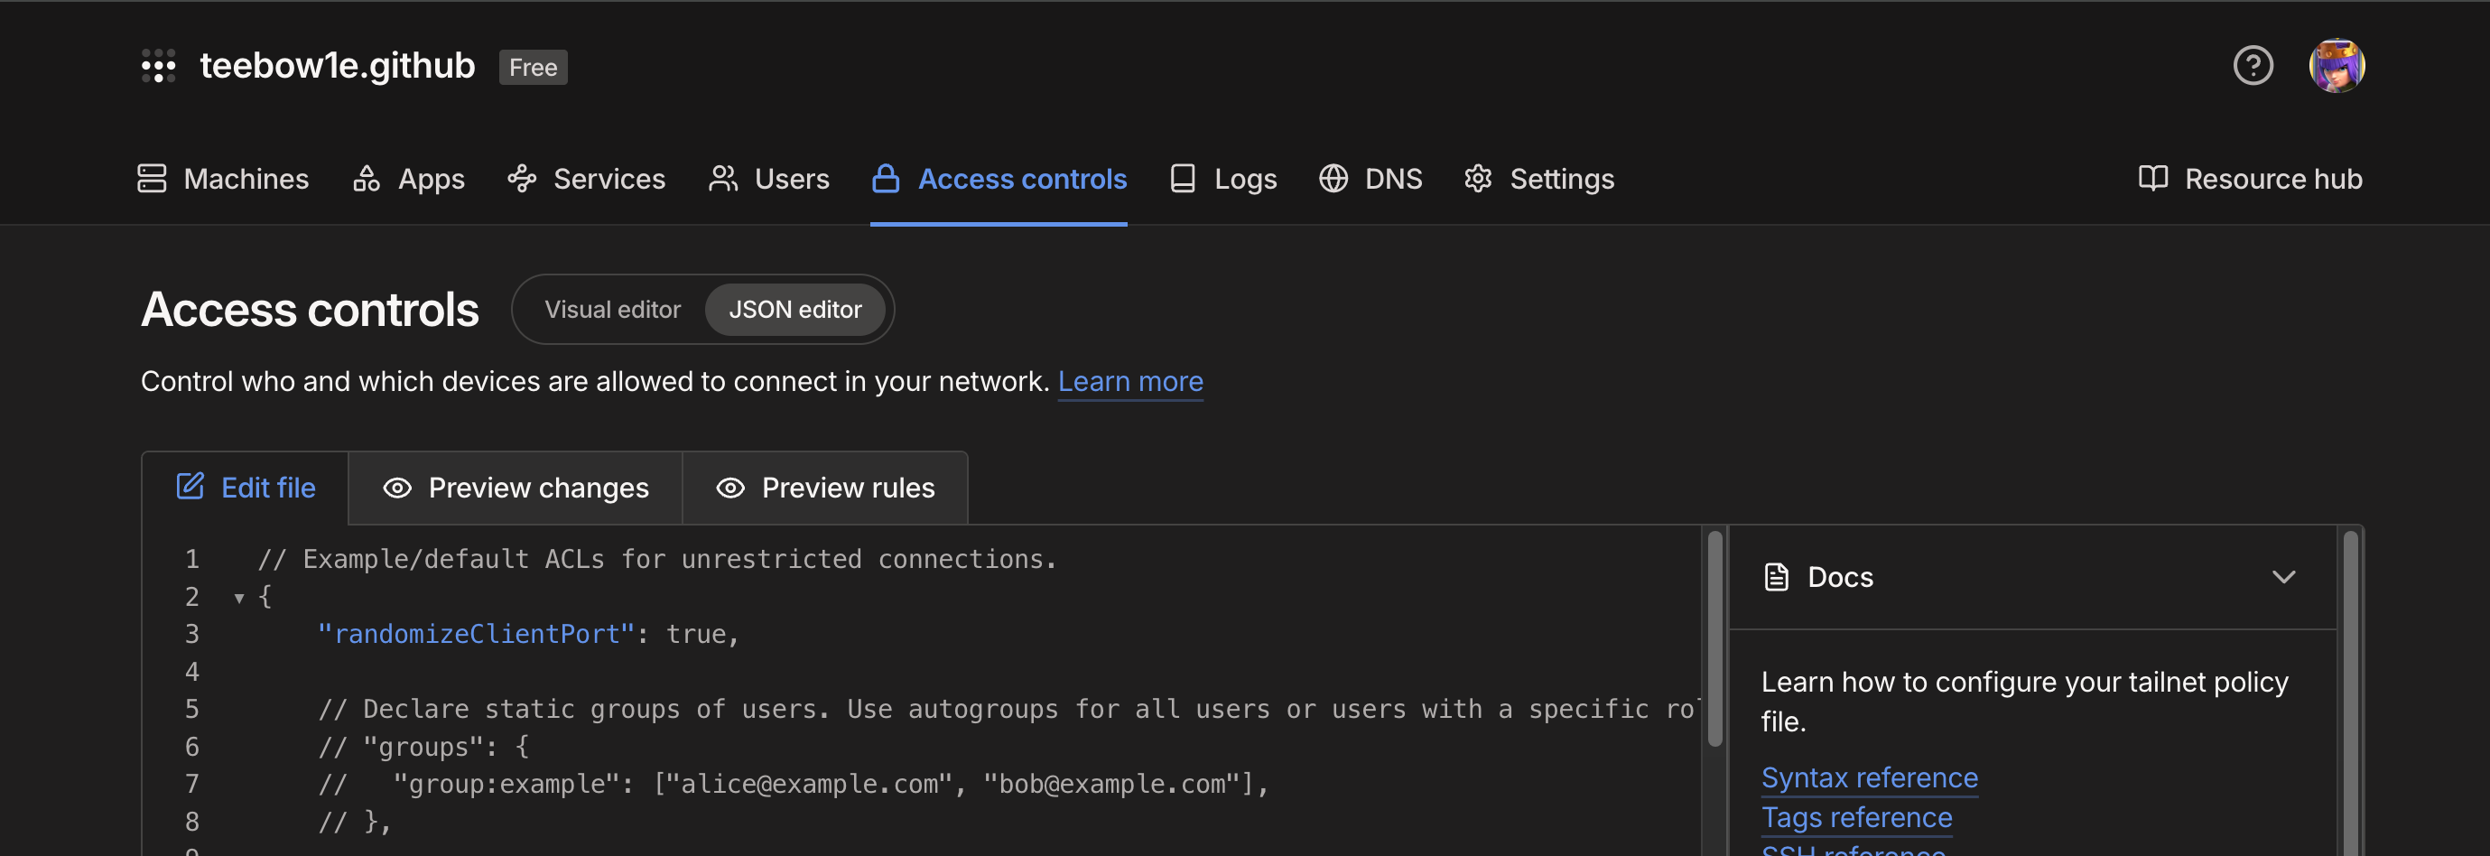Switch to the Visual editor mode
This screenshot has height=856, width=2490.
[x=612, y=310]
